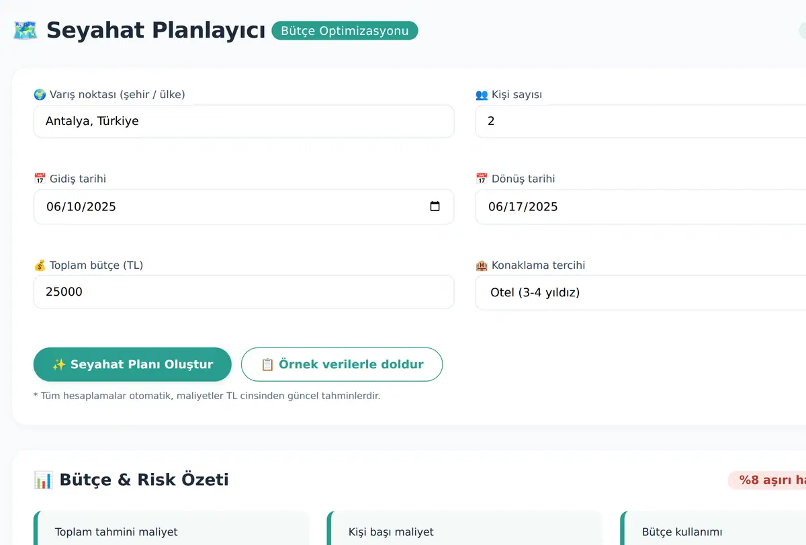The width and height of the screenshot is (806, 545).
Task: Click the bar chart icon of Bütçe & Risk Özeti
Action: pos(44,480)
